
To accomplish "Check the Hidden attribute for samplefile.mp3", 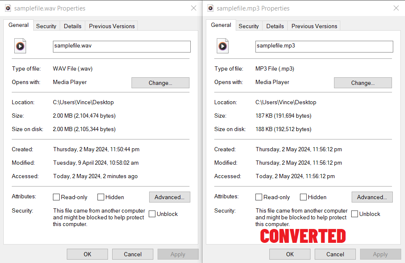I will tap(303, 197).
